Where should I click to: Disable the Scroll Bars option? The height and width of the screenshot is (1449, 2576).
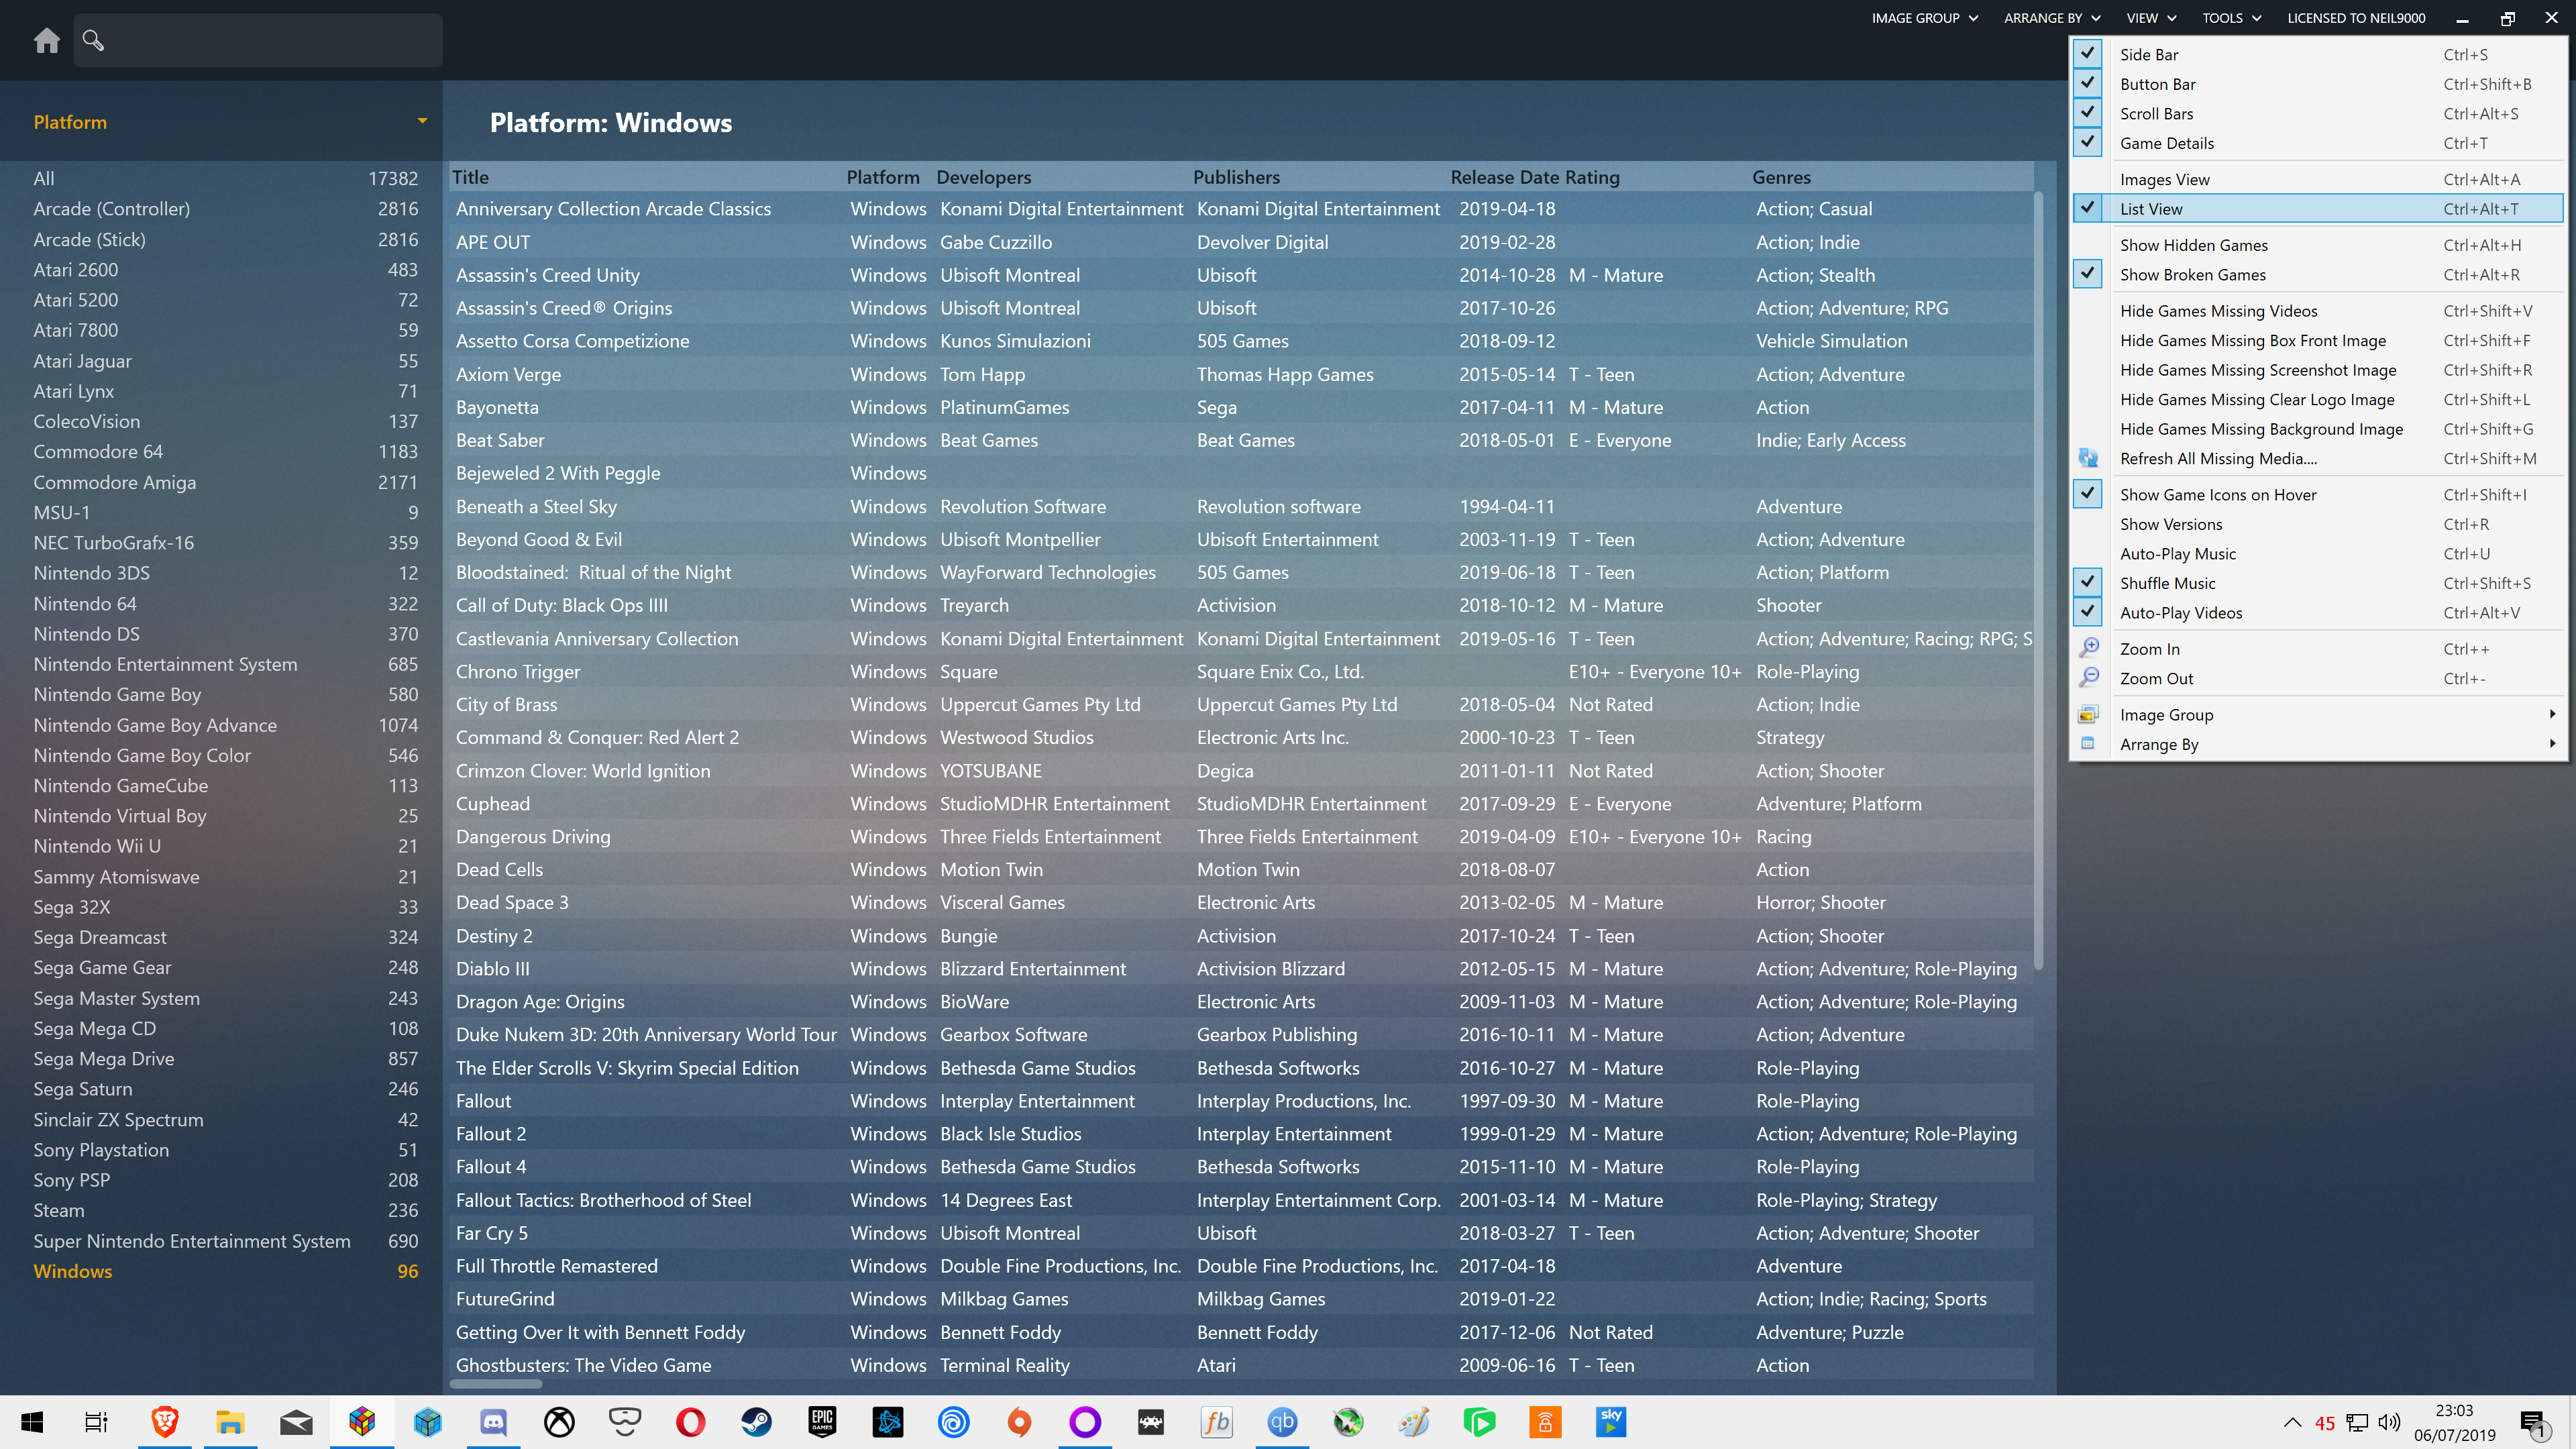(x=2318, y=113)
